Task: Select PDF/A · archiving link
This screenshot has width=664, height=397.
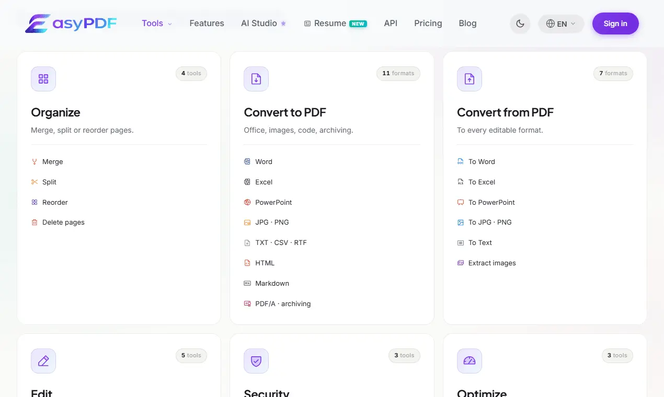Action: (x=283, y=303)
